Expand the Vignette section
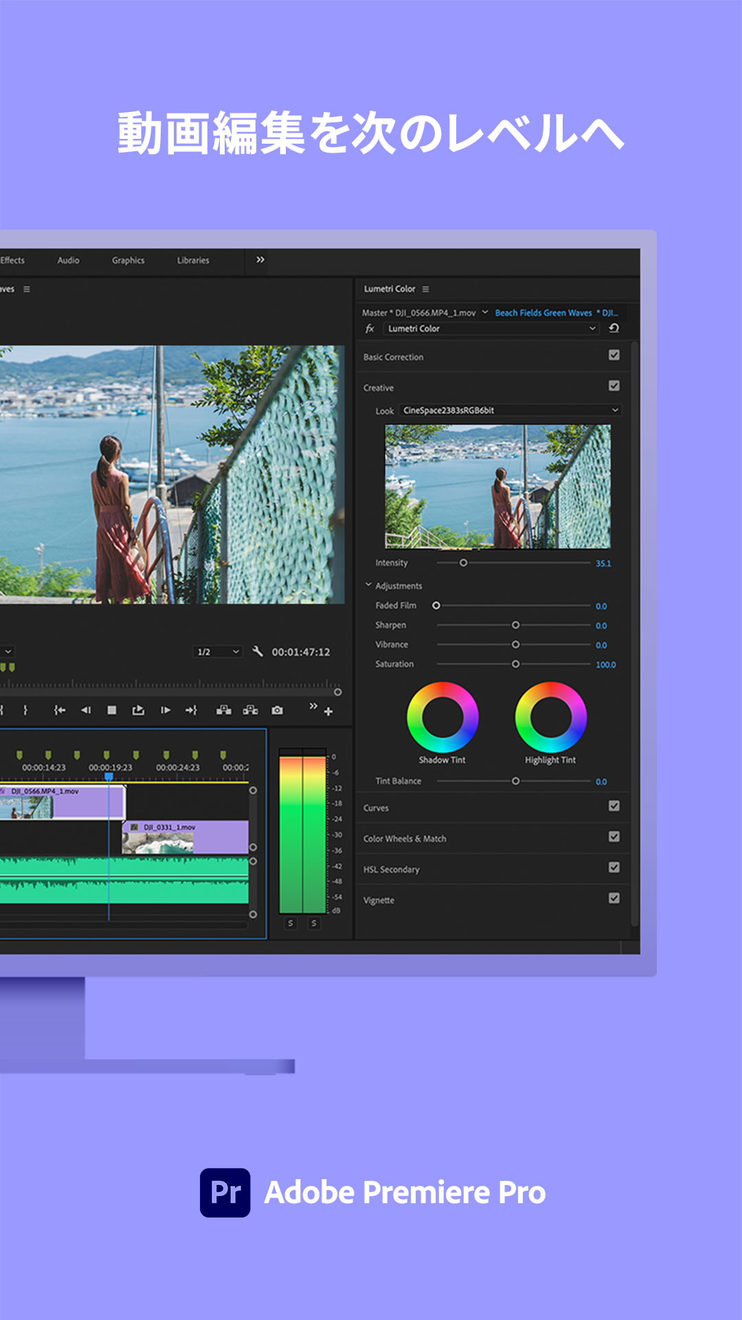Screen dimensions: 742x1320 coord(379,900)
